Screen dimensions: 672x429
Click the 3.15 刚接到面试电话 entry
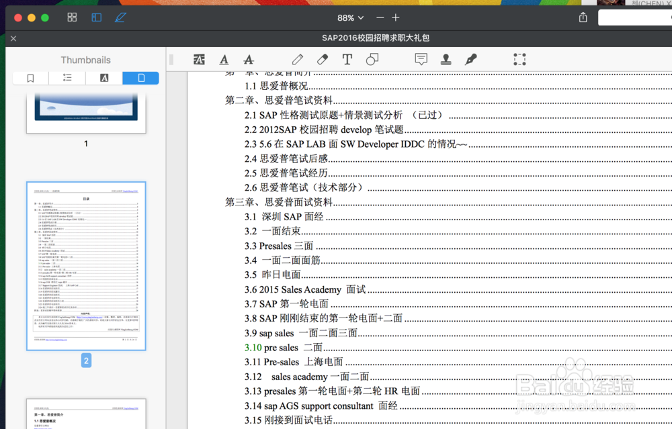(x=288, y=421)
